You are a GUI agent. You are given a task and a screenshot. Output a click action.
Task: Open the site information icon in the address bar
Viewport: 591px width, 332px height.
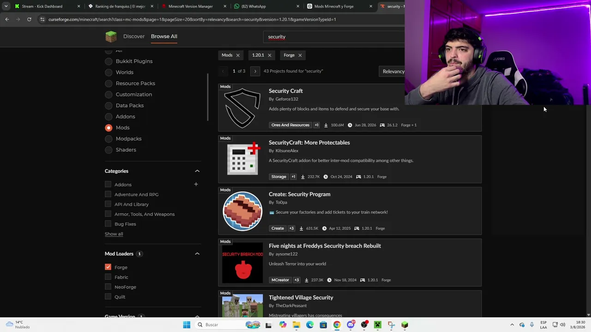pos(42,19)
